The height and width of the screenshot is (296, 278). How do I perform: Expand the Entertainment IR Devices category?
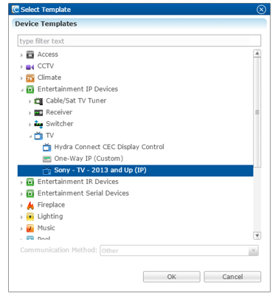click(x=21, y=182)
